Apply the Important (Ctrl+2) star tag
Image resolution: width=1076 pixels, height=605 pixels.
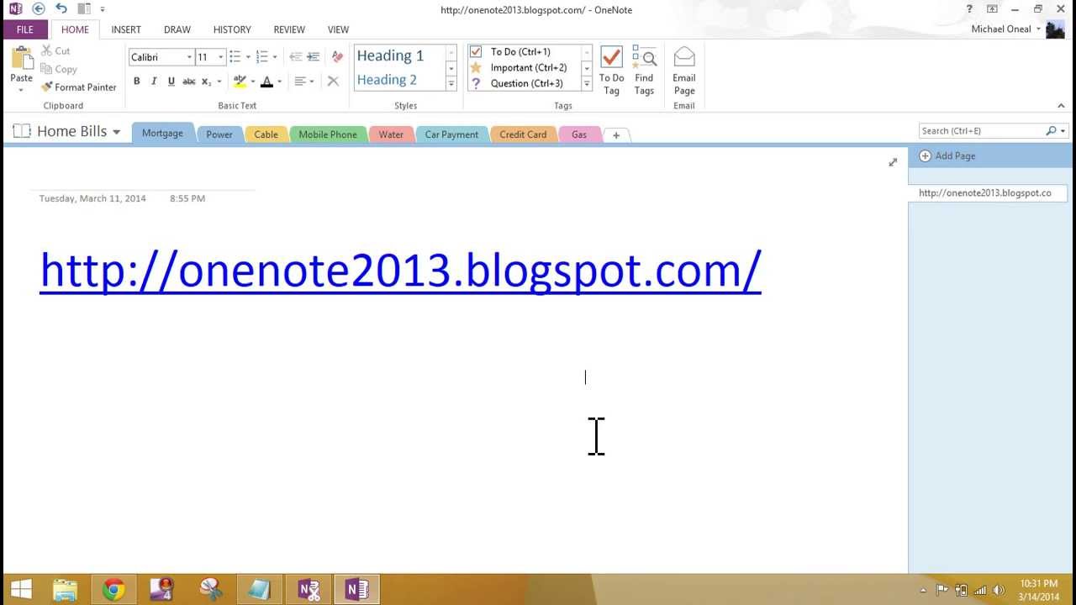coord(519,68)
